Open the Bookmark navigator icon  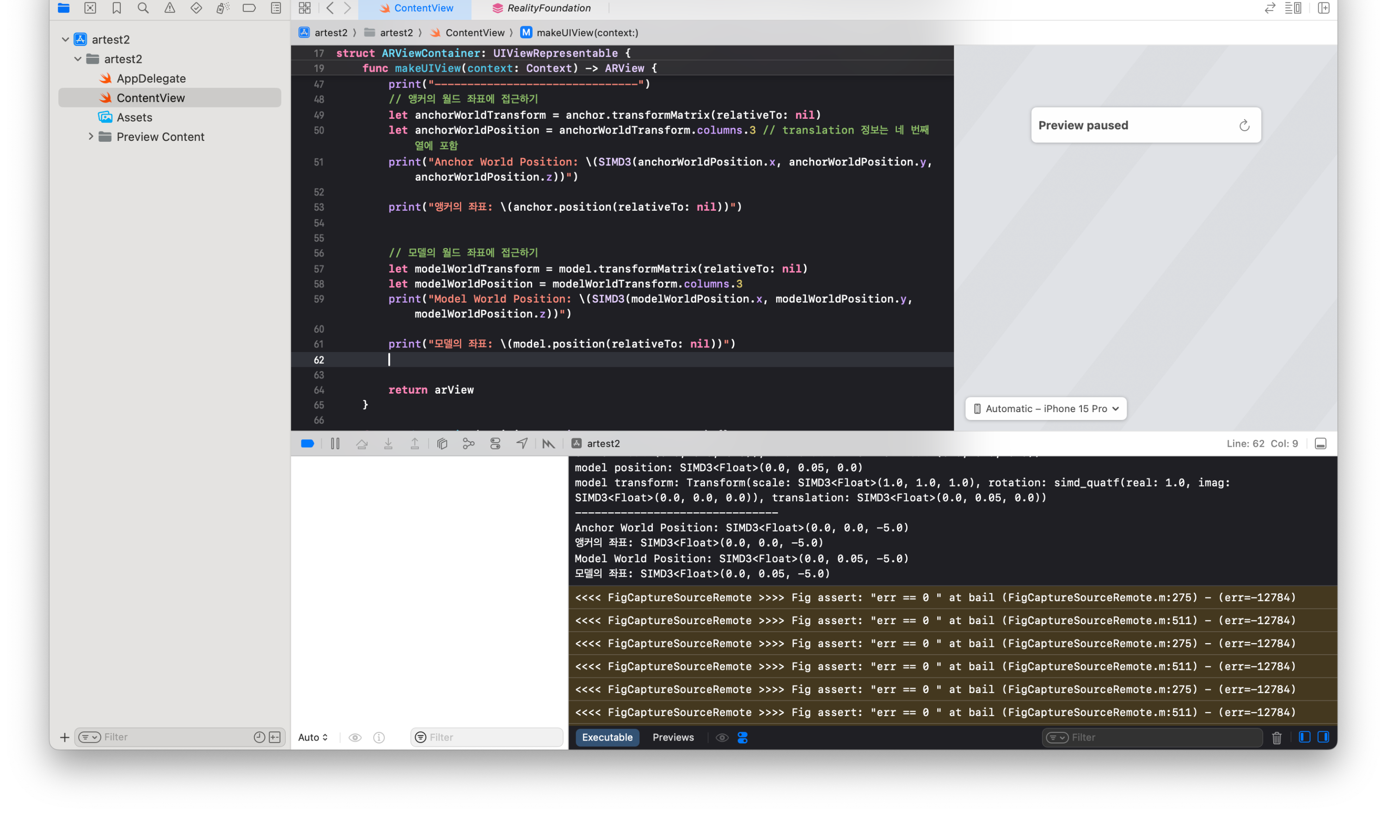tap(117, 8)
